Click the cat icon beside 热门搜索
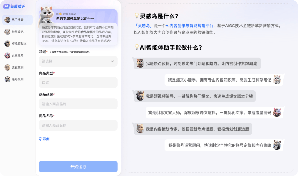Viewport: 298px width, 176px height. (x=7, y=20)
